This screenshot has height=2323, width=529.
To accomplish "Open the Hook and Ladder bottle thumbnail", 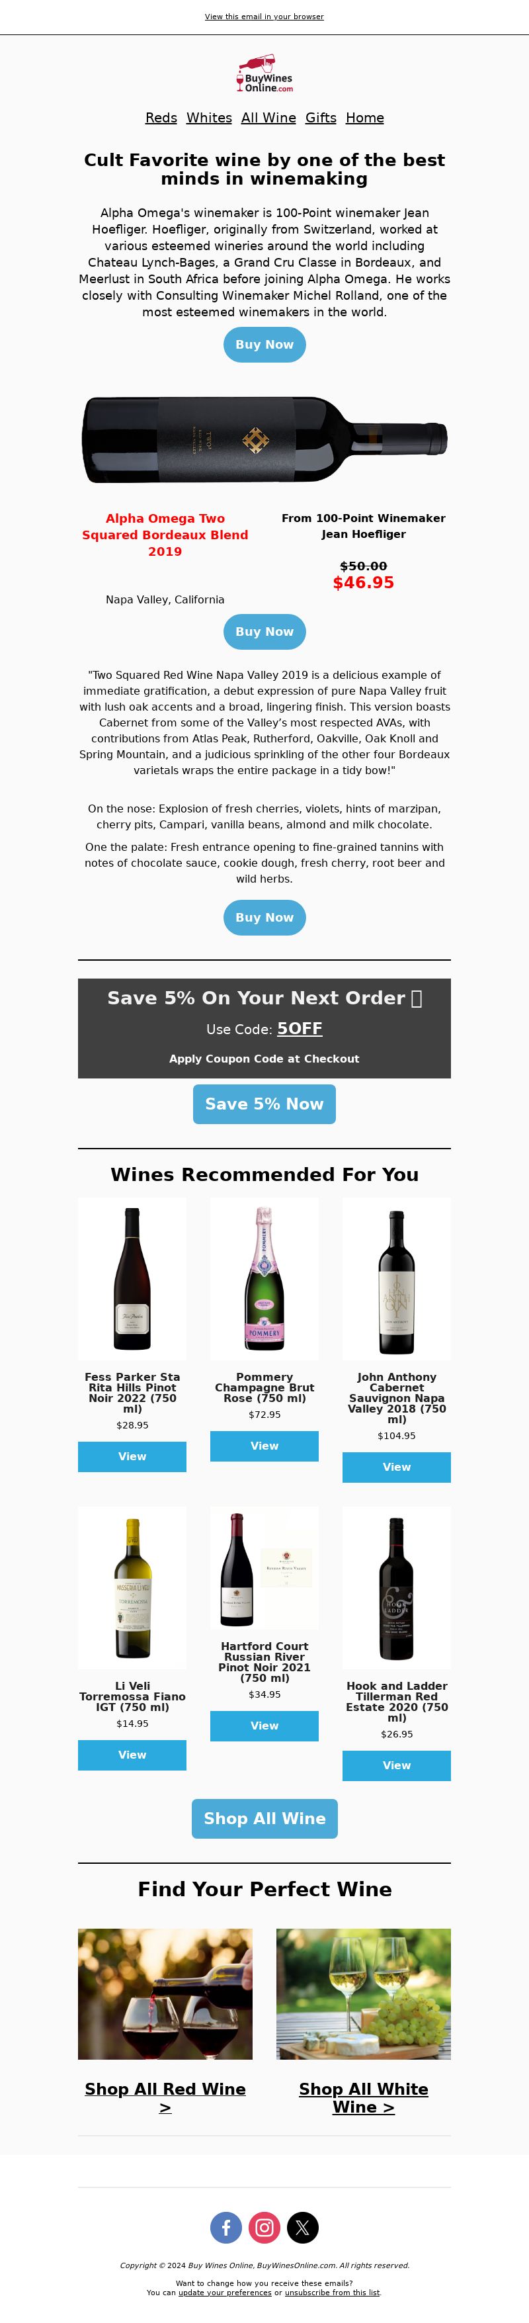I will click(x=397, y=1587).
